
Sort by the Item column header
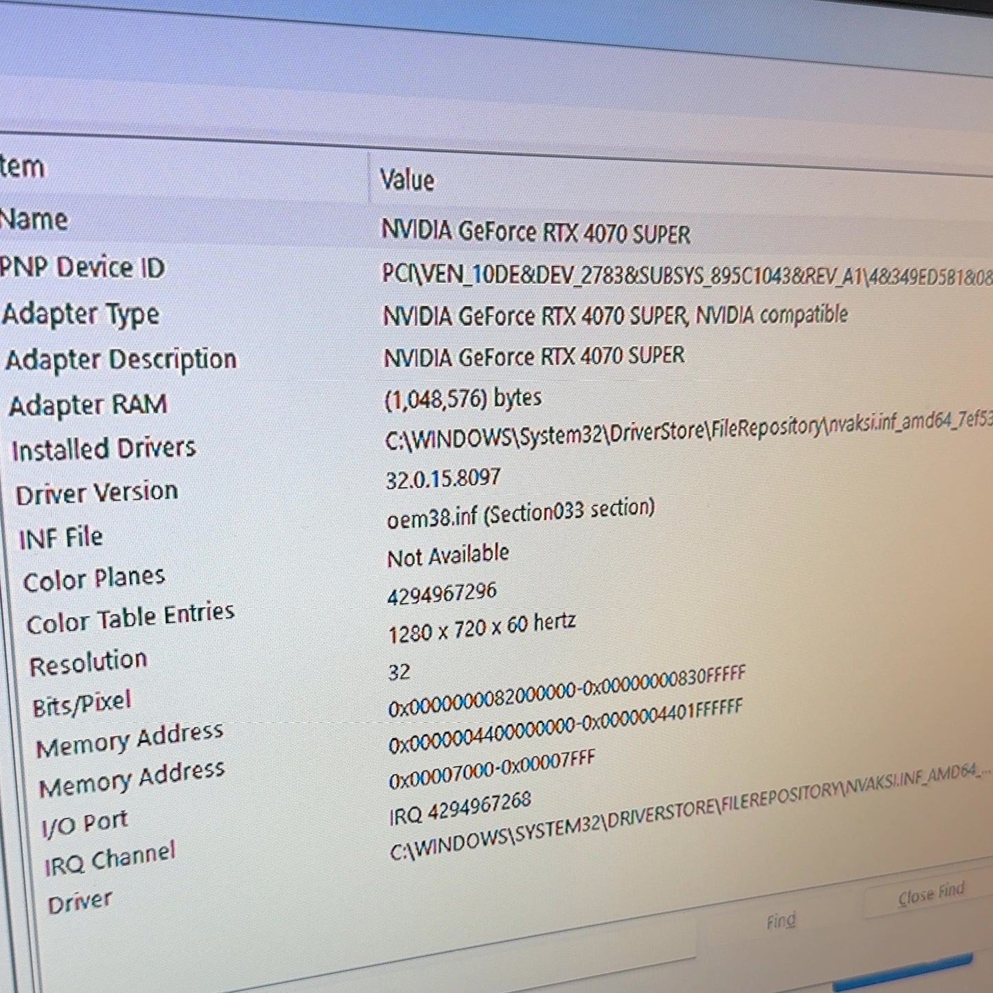coord(22,167)
